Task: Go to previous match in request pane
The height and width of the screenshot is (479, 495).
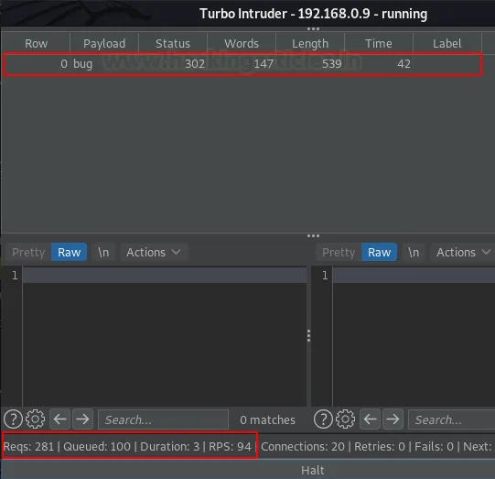Action: [60, 419]
